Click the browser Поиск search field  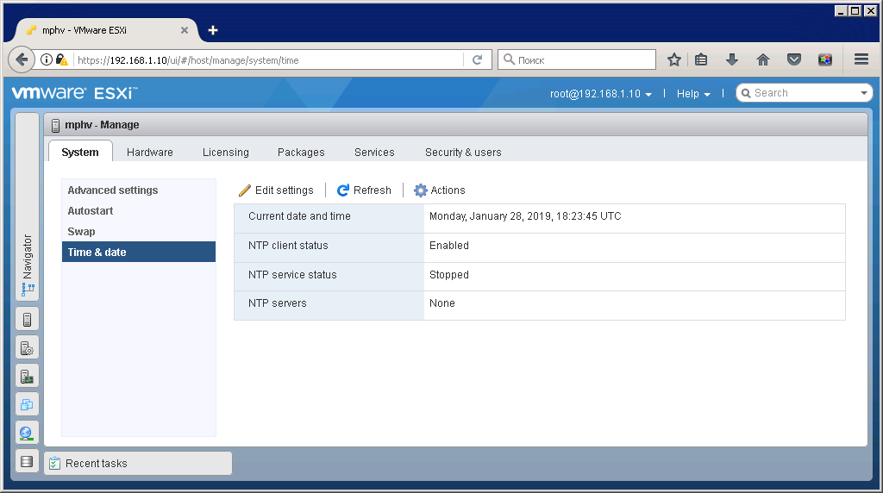click(577, 59)
